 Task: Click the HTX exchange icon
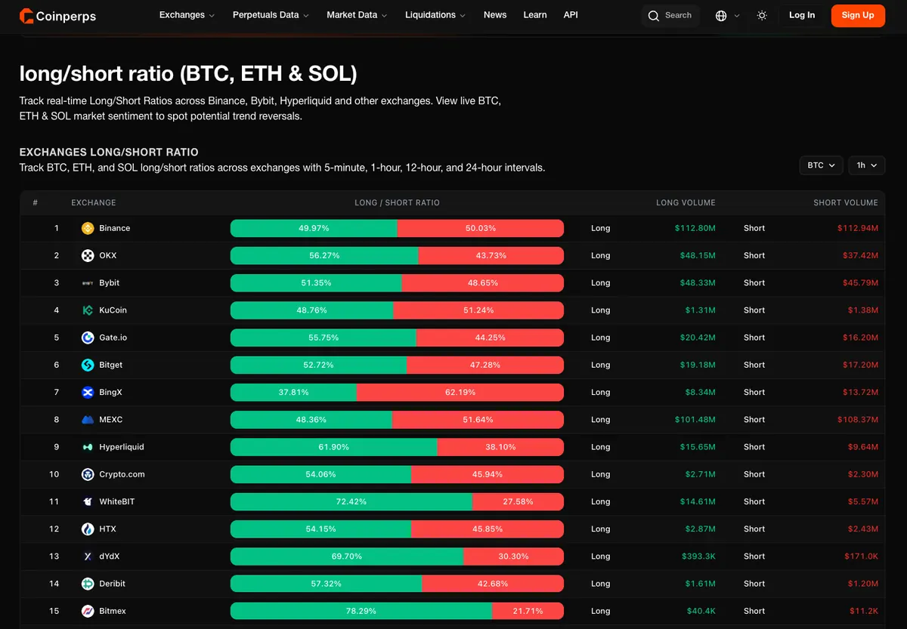[x=88, y=529]
